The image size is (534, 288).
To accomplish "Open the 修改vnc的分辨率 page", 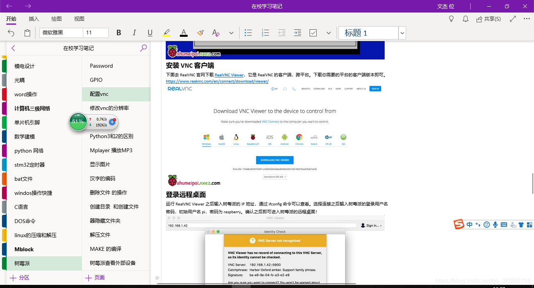I will (x=116, y=108).
